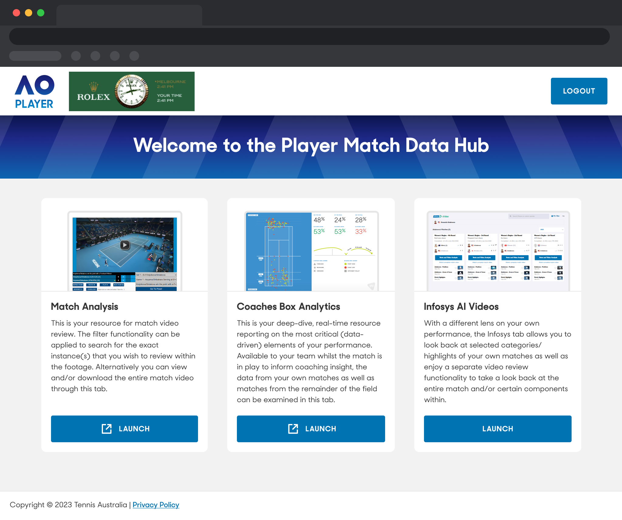Click the Rolex clock banner
622x520 pixels.
(132, 91)
